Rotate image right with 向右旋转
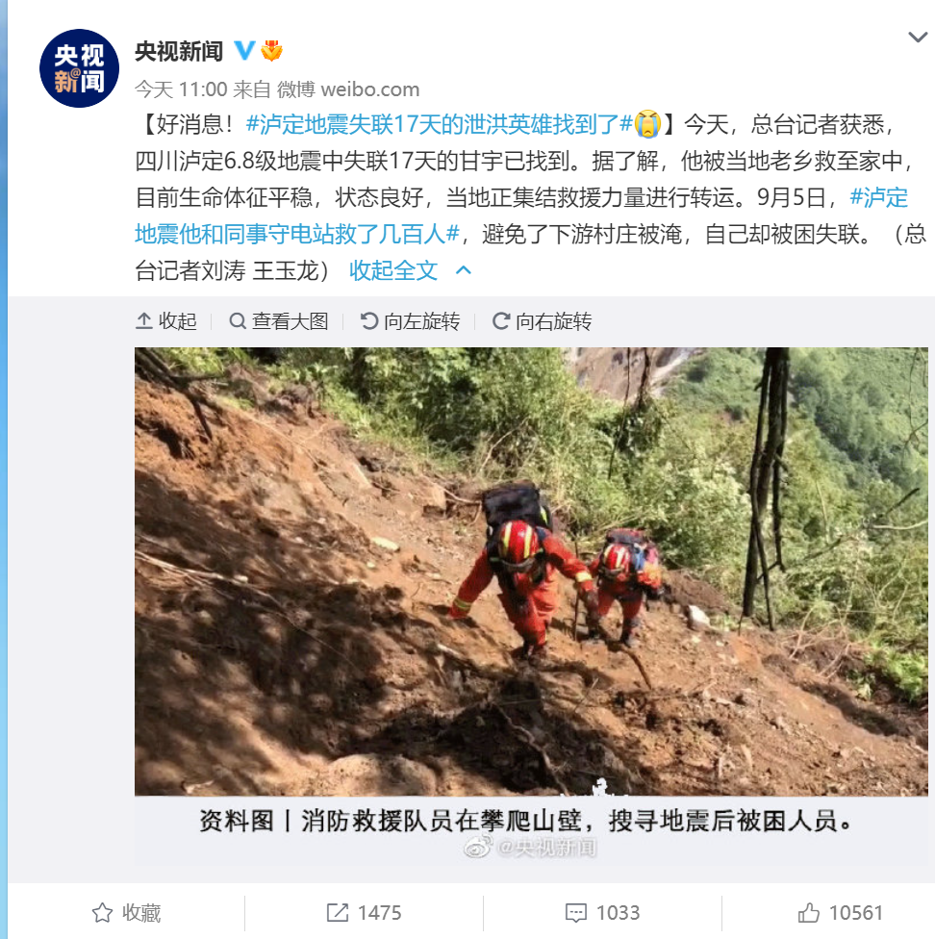 pyautogui.click(x=542, y=321)
